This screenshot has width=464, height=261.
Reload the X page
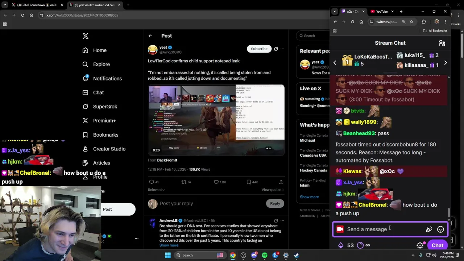[22, 15]
